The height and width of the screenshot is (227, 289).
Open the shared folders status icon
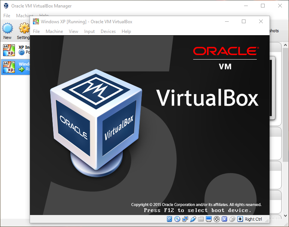click(x=201, y=219)
